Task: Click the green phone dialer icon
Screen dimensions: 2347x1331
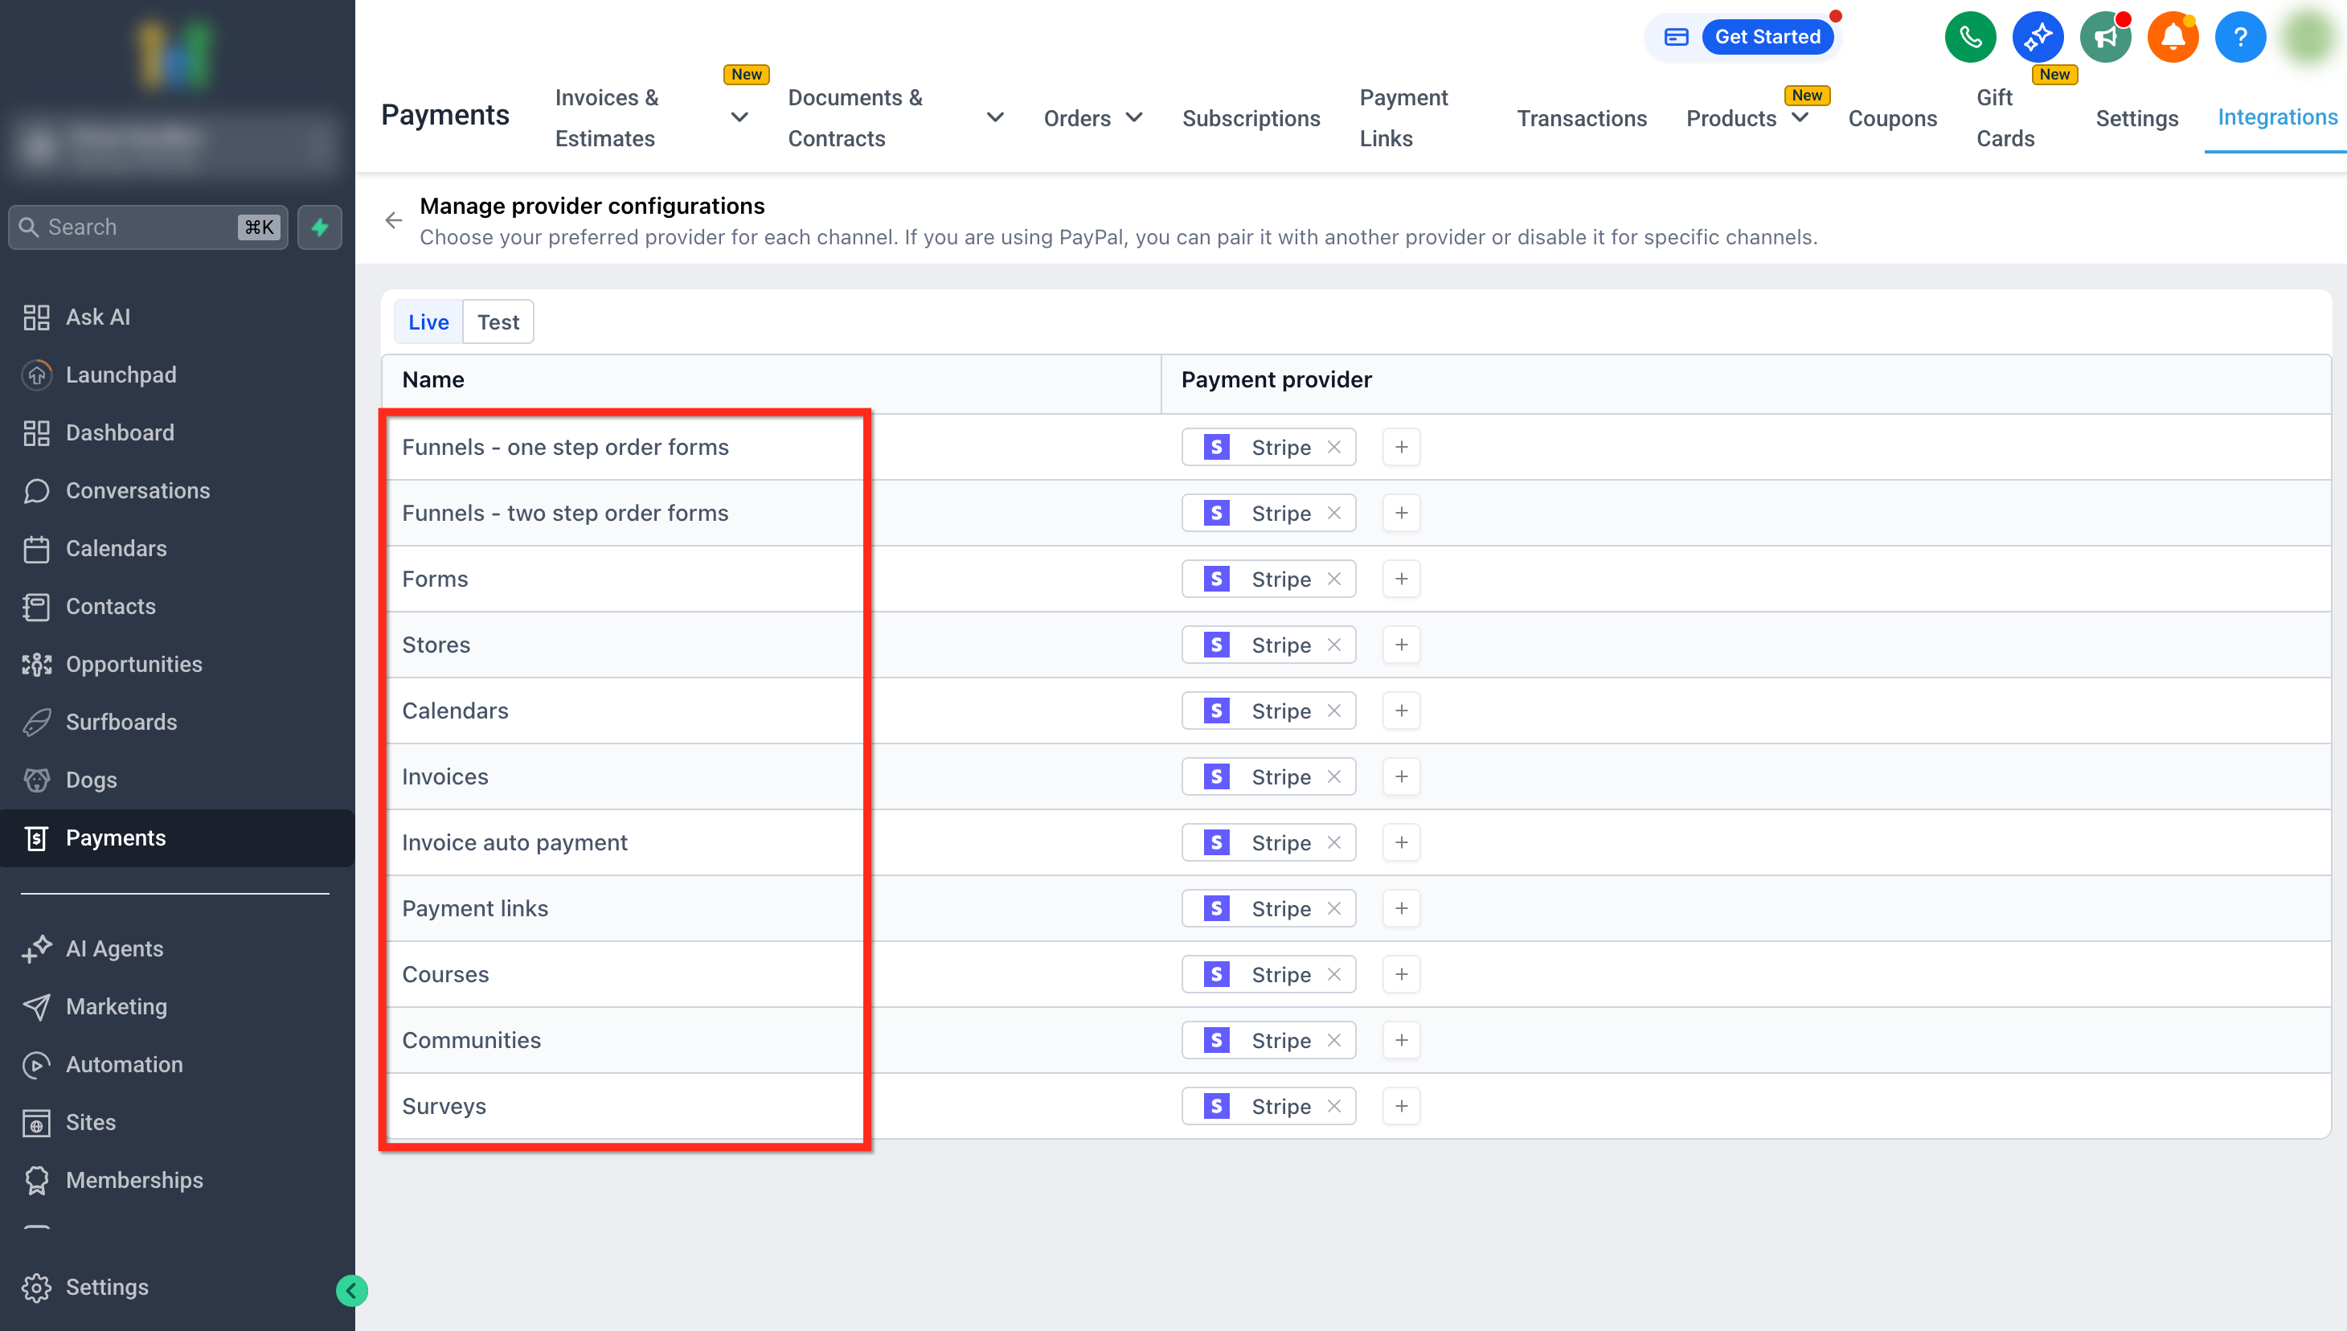Action: (1969, 38)
